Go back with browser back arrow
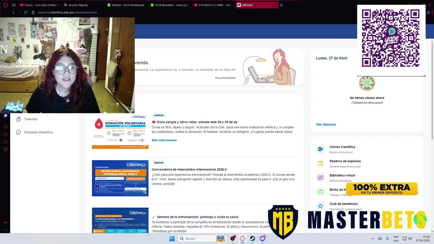Screen dimensions: 434x244 point(14,13)
